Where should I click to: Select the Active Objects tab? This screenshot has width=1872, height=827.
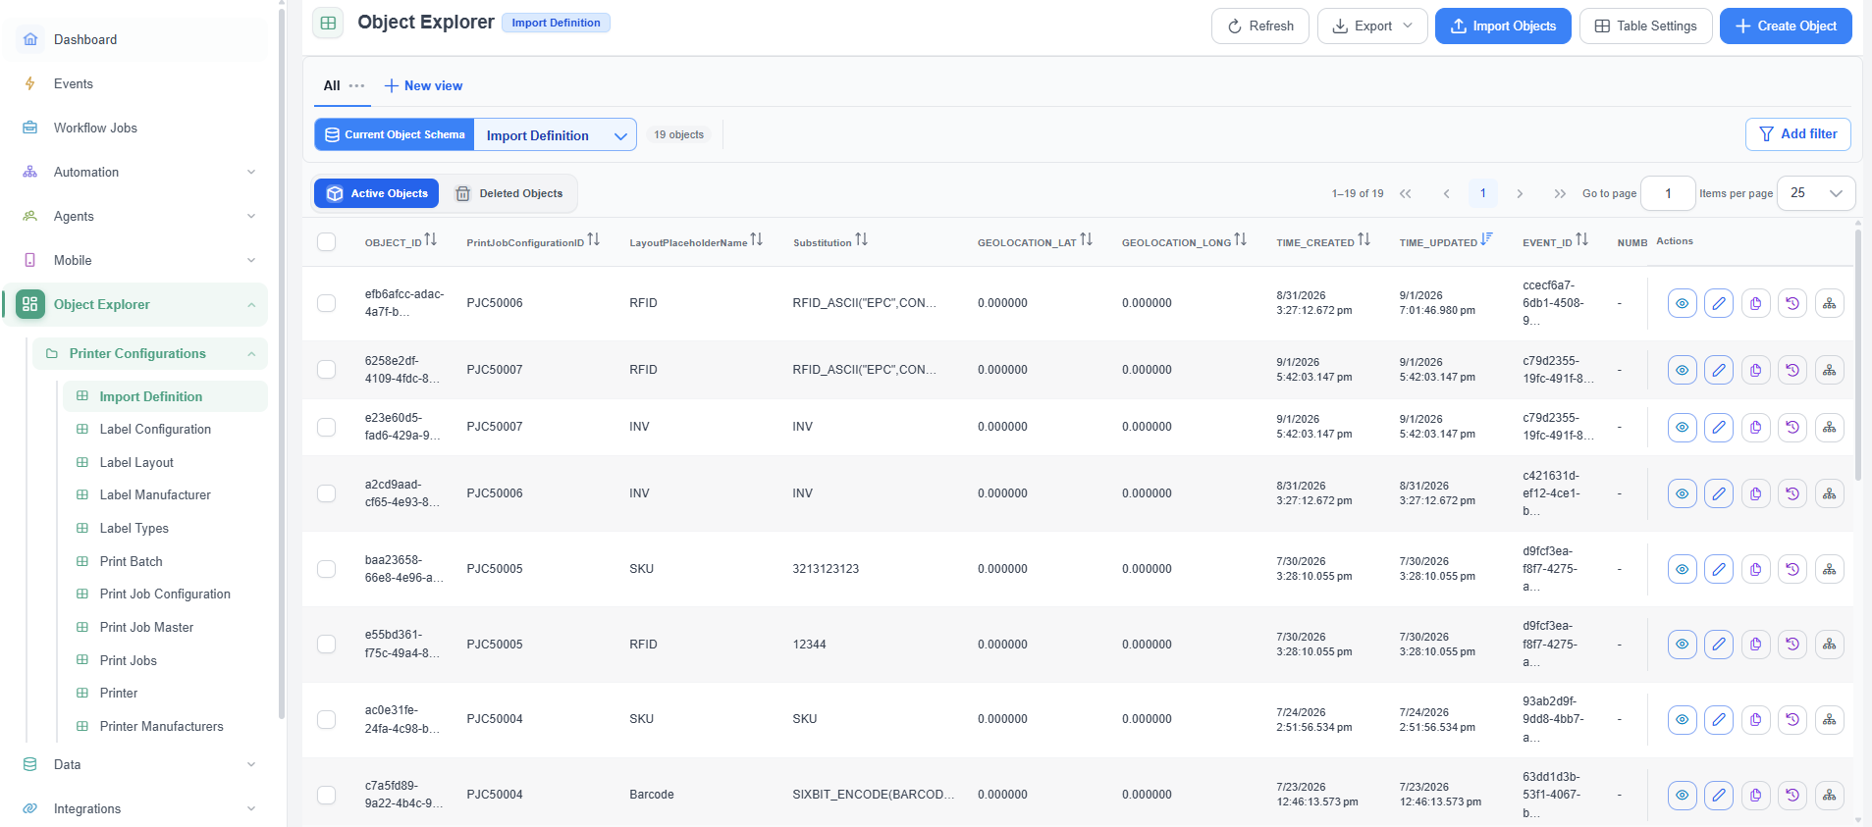point(377,193)
